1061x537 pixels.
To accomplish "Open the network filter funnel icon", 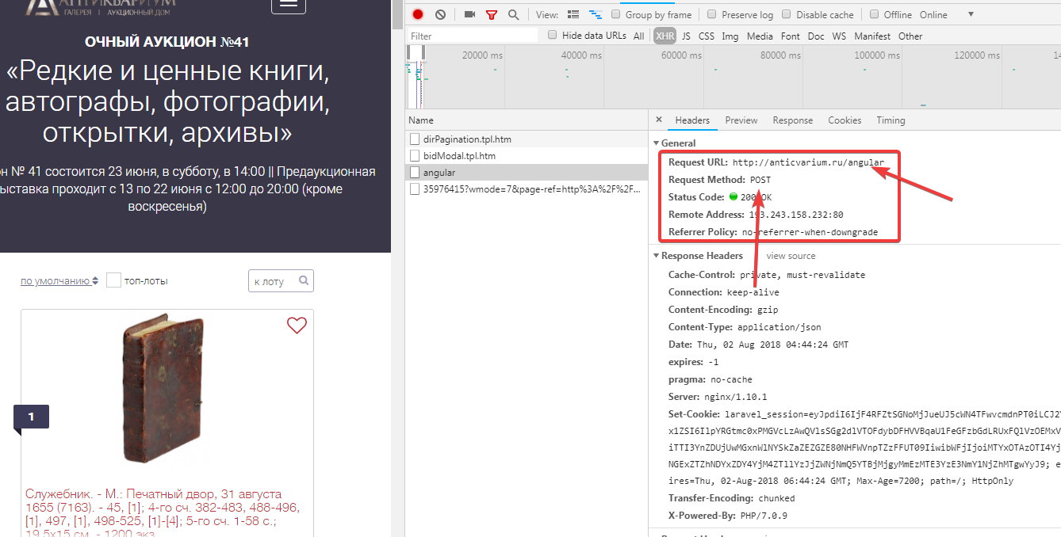I will click(492, 13).
